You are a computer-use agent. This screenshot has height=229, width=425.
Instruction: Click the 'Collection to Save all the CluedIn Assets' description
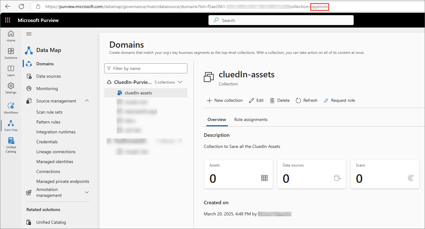(242, 146)
